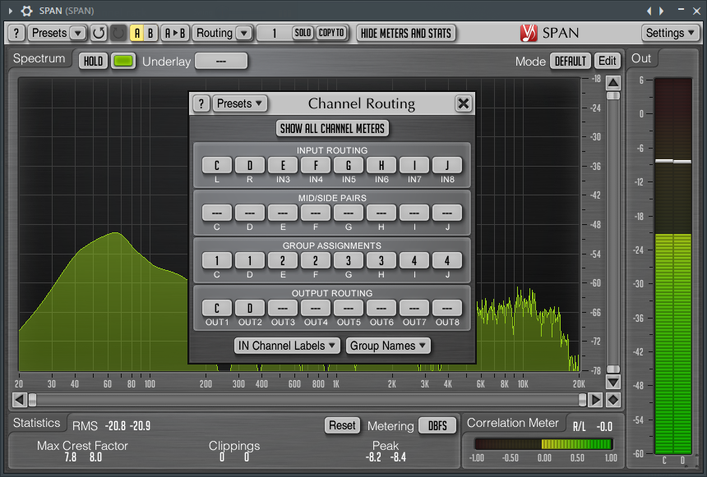Click input routing H for IN6
707x477 pixels.
[381, 165]
